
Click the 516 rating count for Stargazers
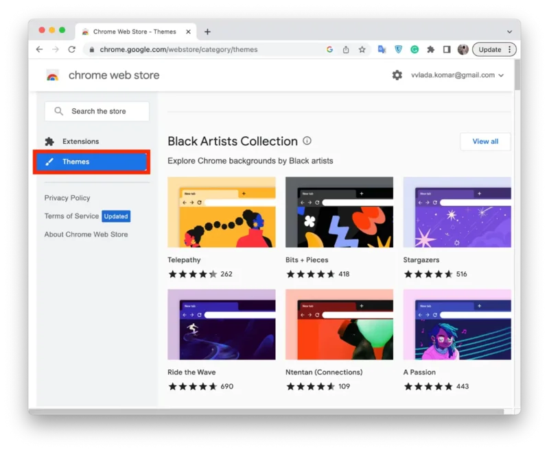pyautogui.click(x=461, y=274)
